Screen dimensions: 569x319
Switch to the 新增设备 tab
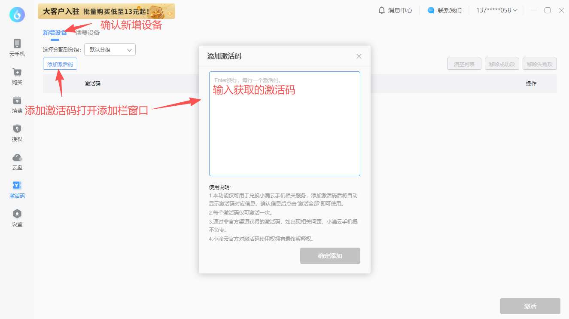point(55,33)
